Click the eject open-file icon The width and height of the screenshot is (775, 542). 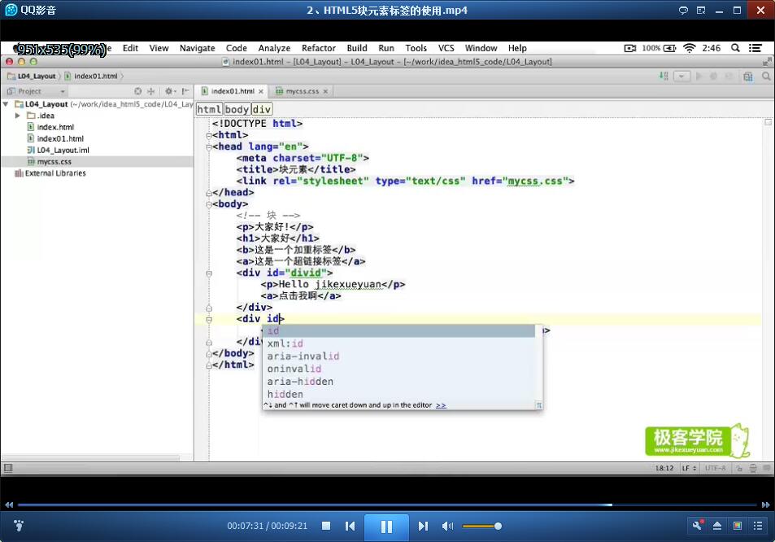tap(717, 526)
